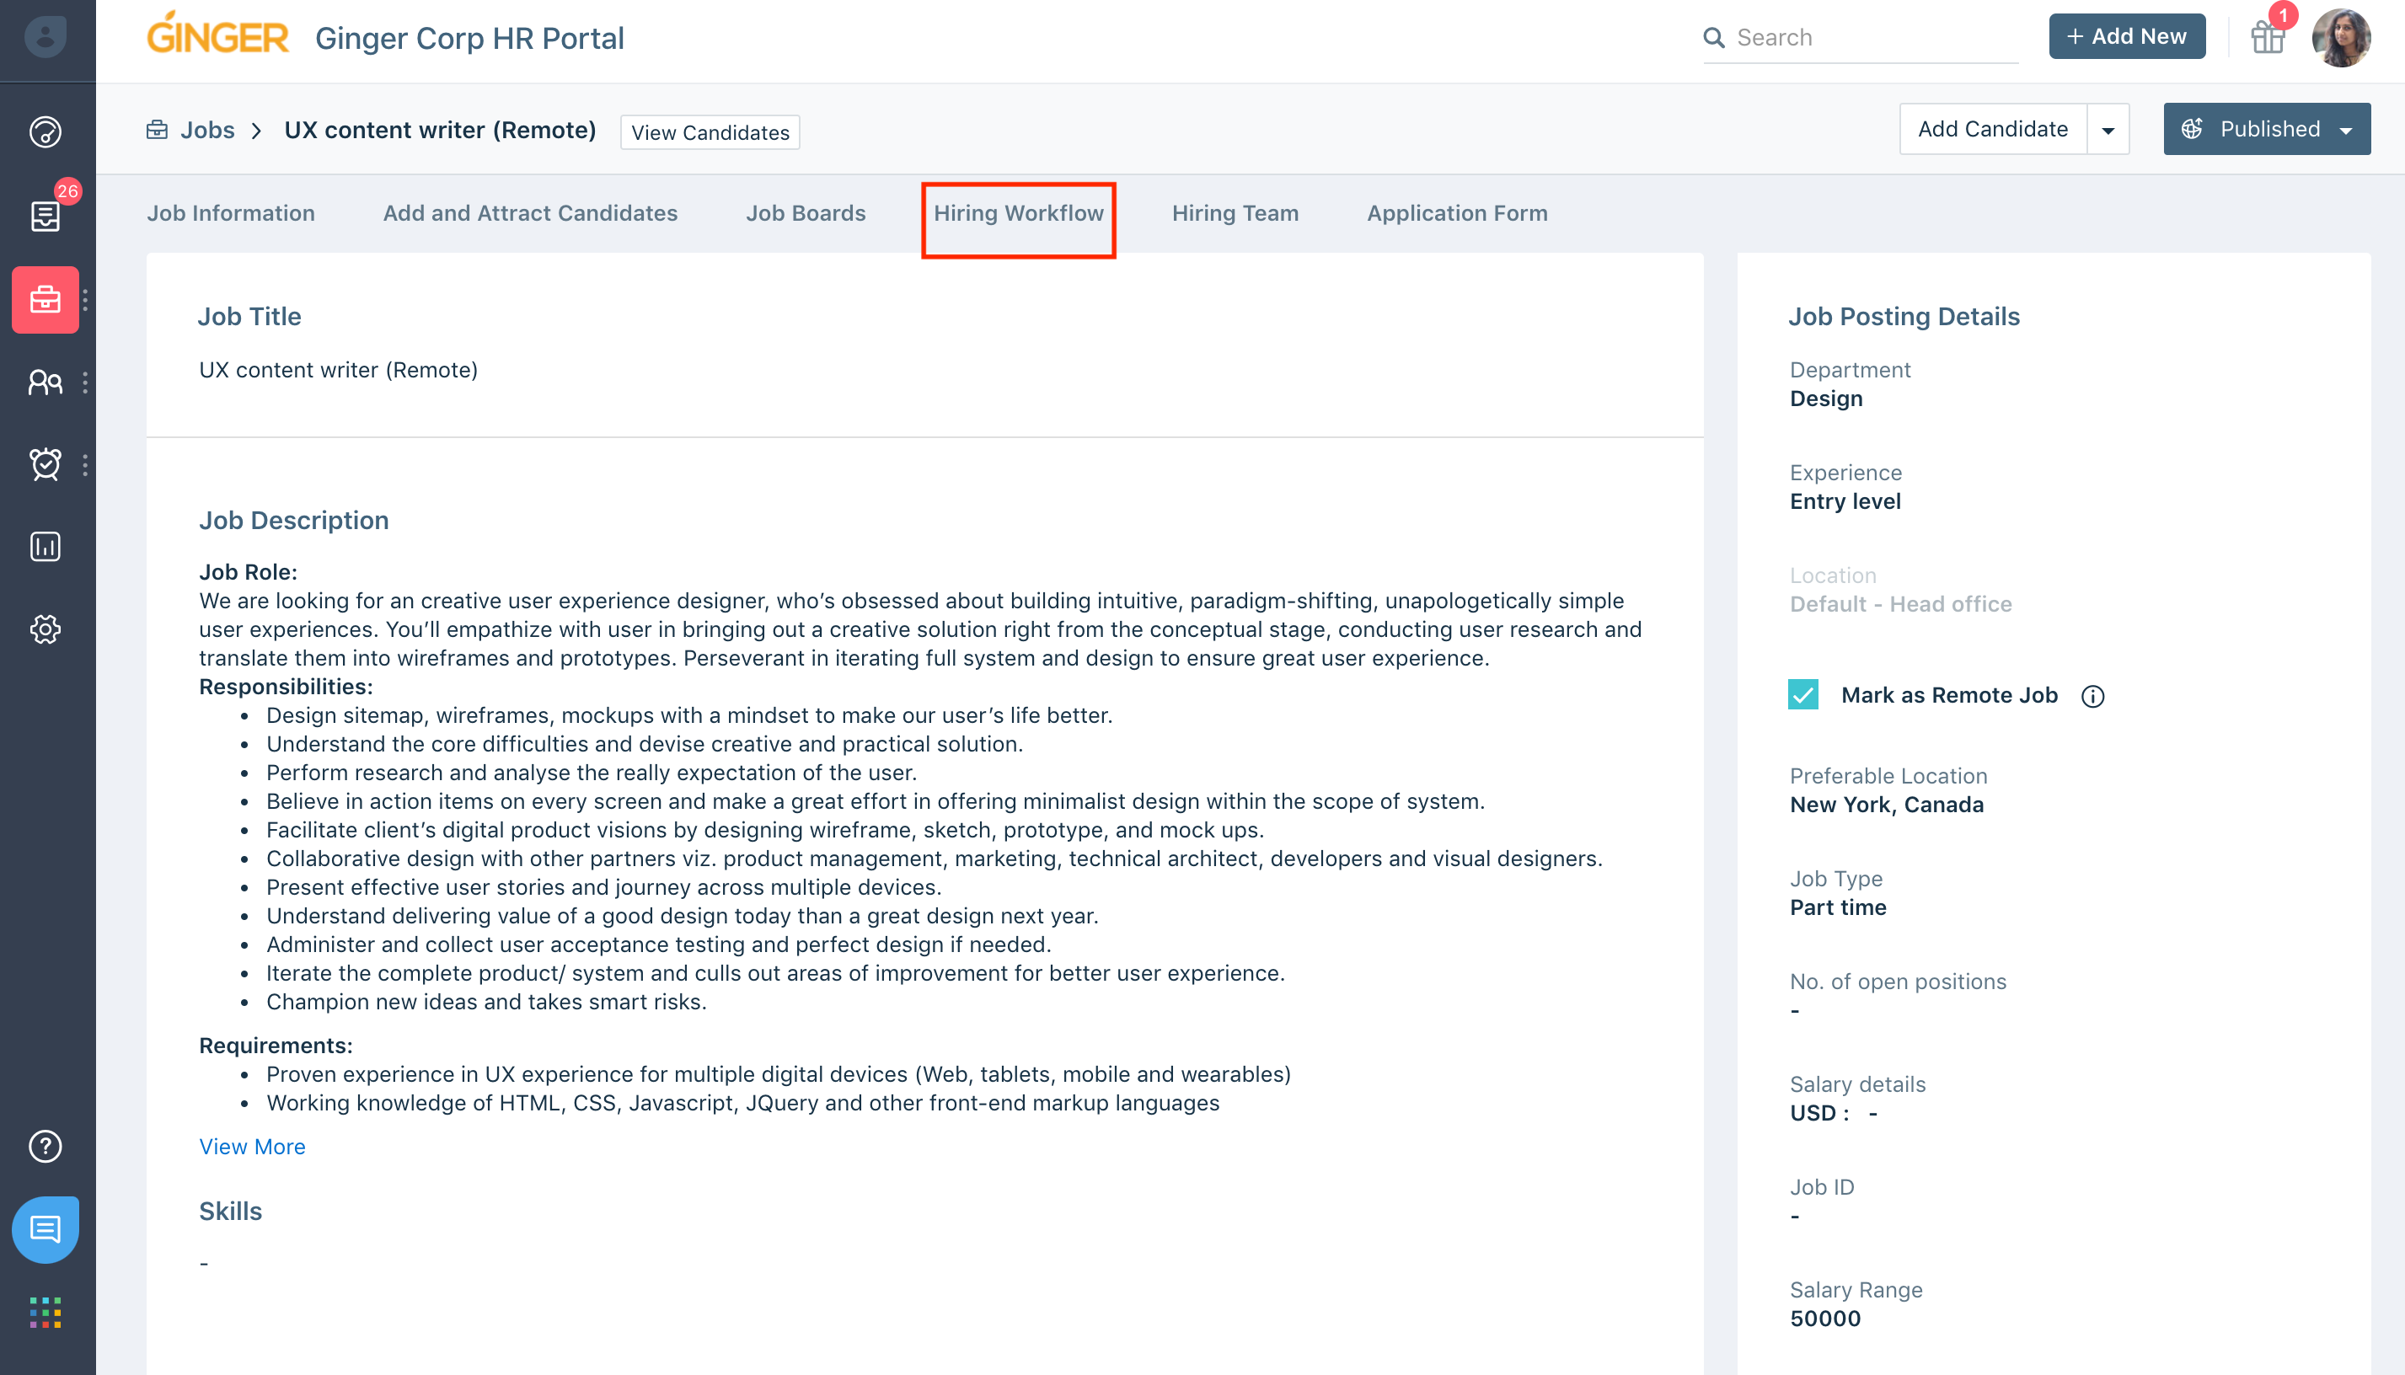Switch to the Application Form tab

pos(1457,213)
